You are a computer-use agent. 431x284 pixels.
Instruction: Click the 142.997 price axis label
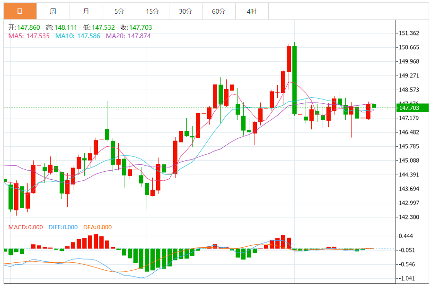coord(409,203)
